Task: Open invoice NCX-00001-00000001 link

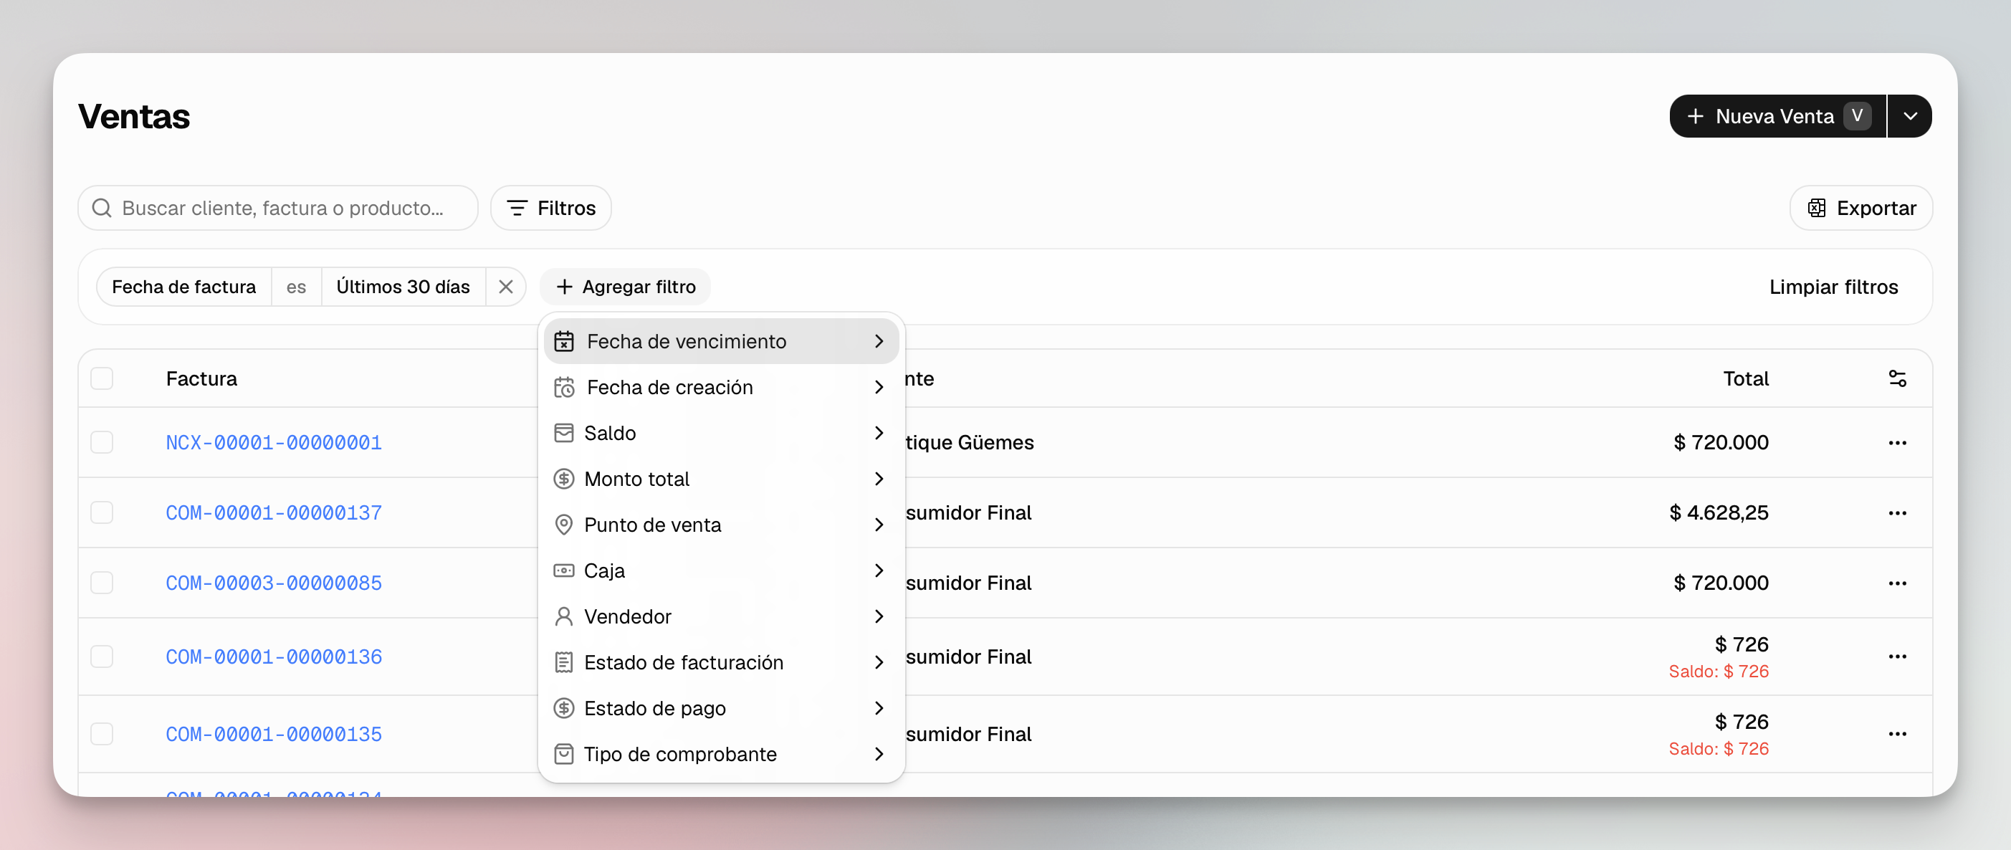Action: tap(274, 443)
